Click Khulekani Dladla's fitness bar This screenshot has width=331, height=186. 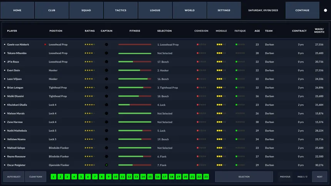pos(135,105)
